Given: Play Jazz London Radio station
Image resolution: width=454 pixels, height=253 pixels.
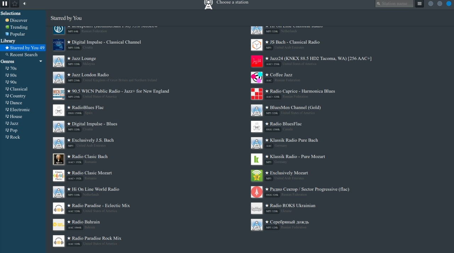Looking at the screenshot, I should pyautogui.click(x=90, y=75).
